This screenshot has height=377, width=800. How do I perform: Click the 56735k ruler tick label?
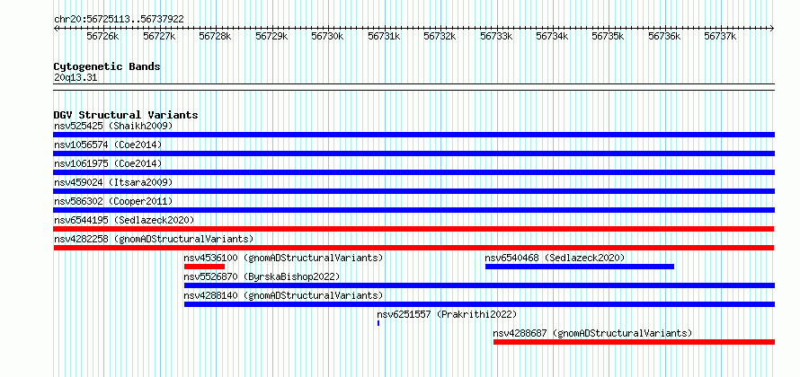(609, 36)
